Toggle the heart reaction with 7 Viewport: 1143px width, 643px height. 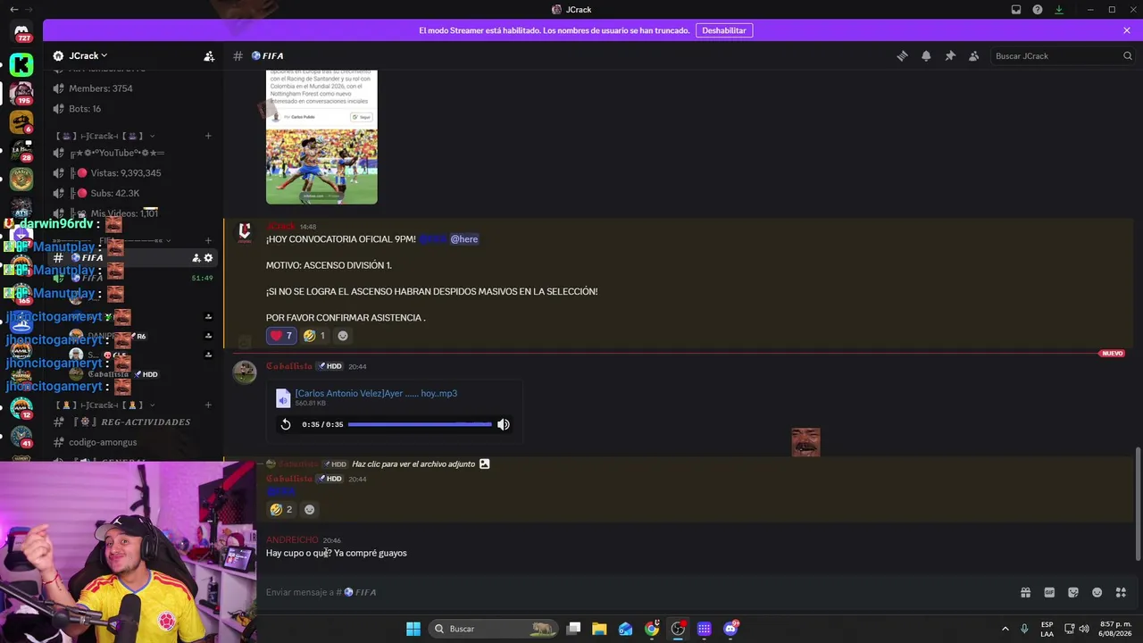281,336
